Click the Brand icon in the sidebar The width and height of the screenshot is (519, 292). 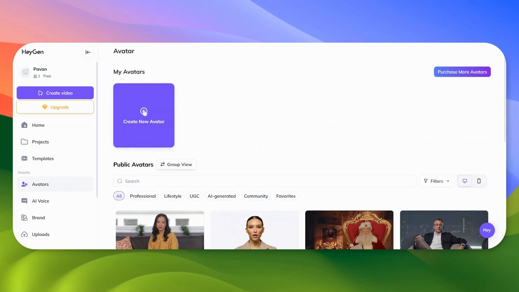(x=24, y=218)
